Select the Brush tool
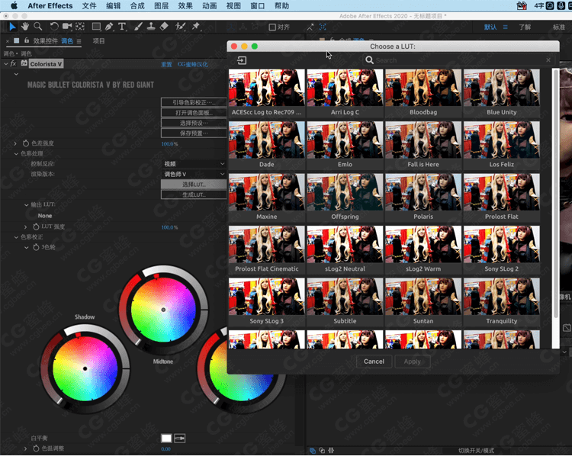Screen dimensions: 572x466 tap(138, 26)
